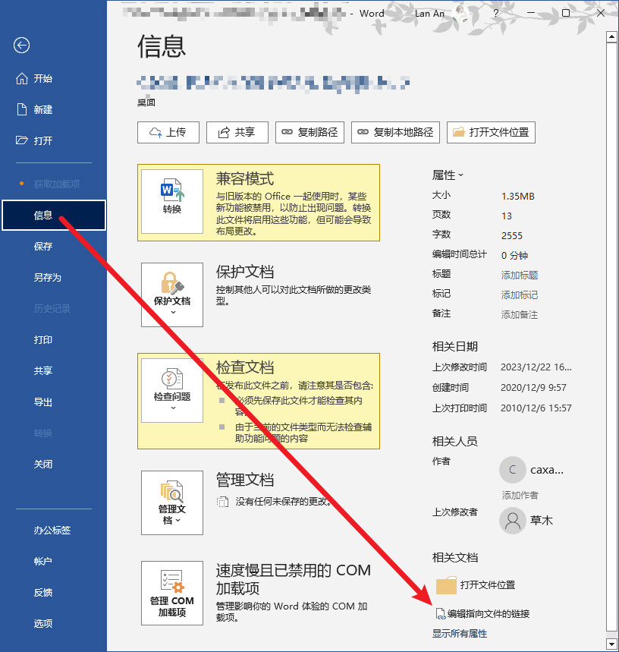Click the 转换 compatibility convert icon
Image resolution: width=619 pixels, height=652 pixels.
[172, 201]
